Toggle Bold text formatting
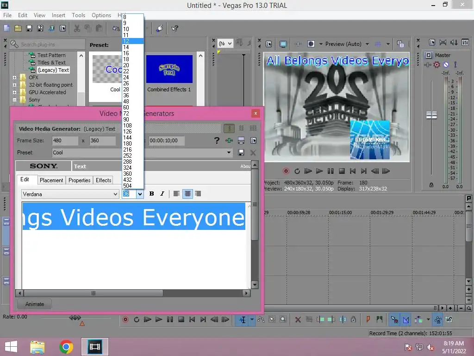 [x=152, y=194]
